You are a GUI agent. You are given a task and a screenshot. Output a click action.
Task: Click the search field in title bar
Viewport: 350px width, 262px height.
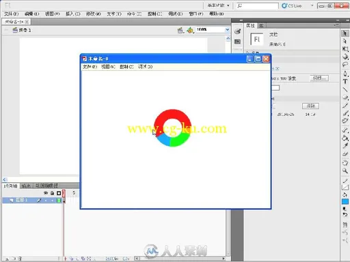coord(257,5)
